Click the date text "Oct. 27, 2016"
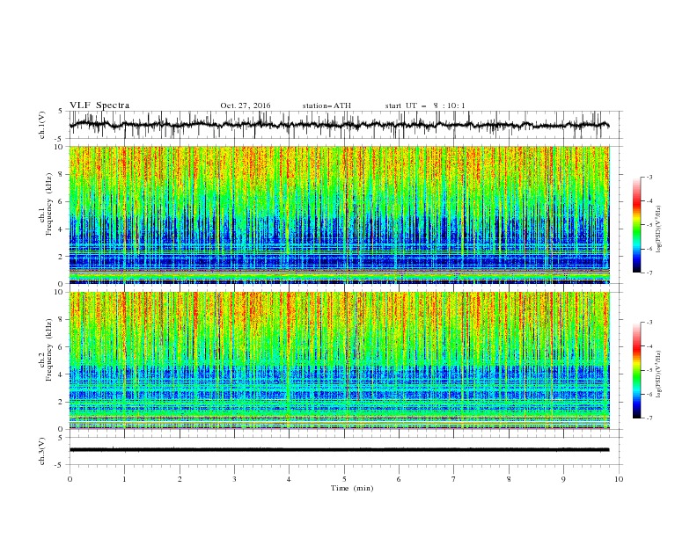Screen dimensions: 697x538 246,105
